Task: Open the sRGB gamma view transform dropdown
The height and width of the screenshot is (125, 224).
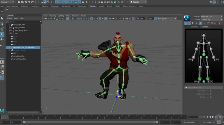Action: (167, 19)
